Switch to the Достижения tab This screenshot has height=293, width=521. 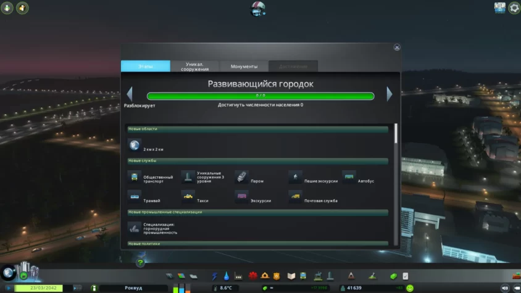[x=293, y=66]
